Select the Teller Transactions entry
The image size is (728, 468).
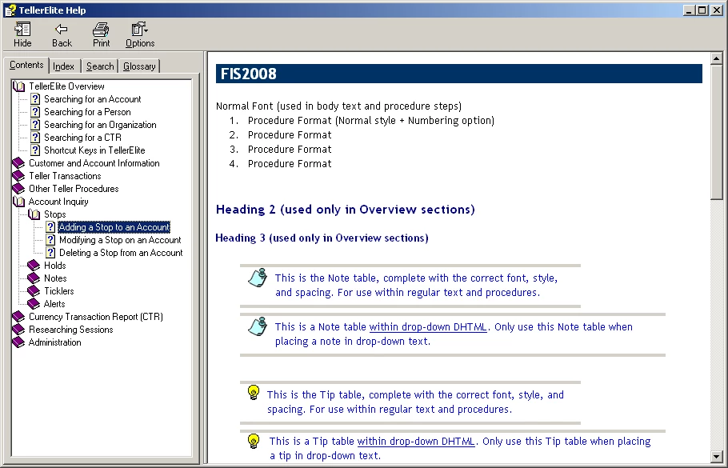65,176
